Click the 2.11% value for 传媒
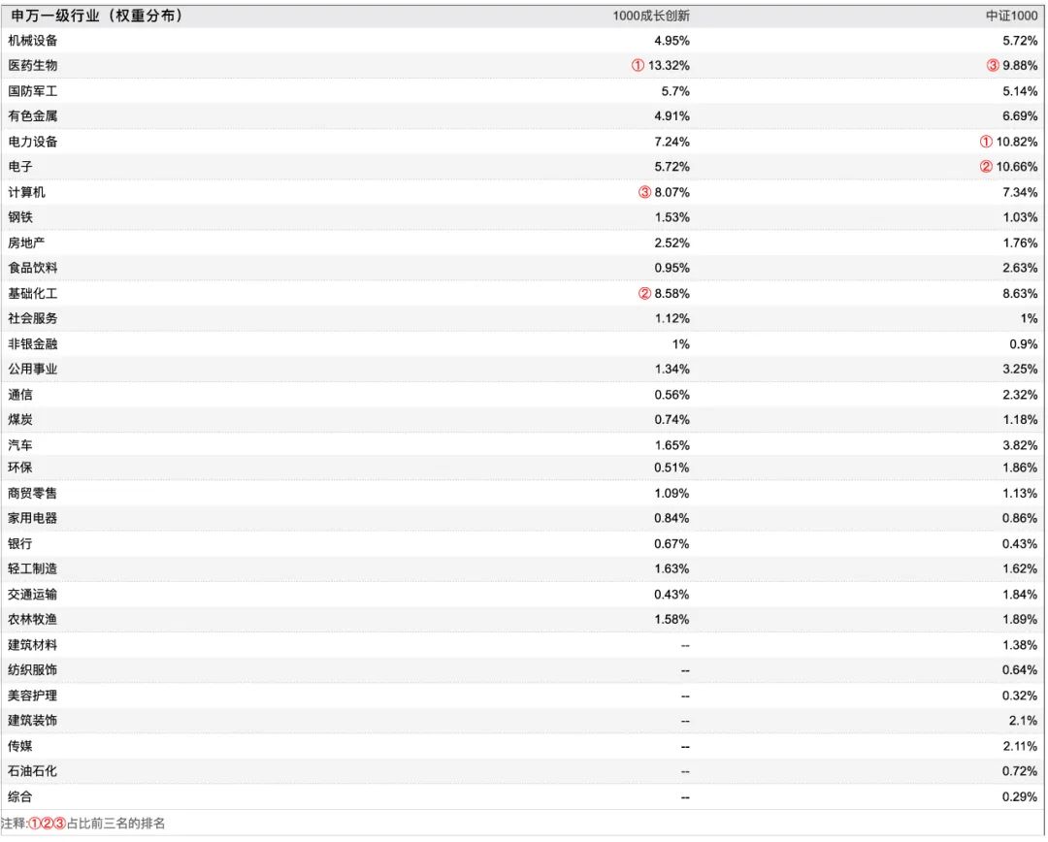This screenshot has width=1048, height=842. click(1019, 746)
